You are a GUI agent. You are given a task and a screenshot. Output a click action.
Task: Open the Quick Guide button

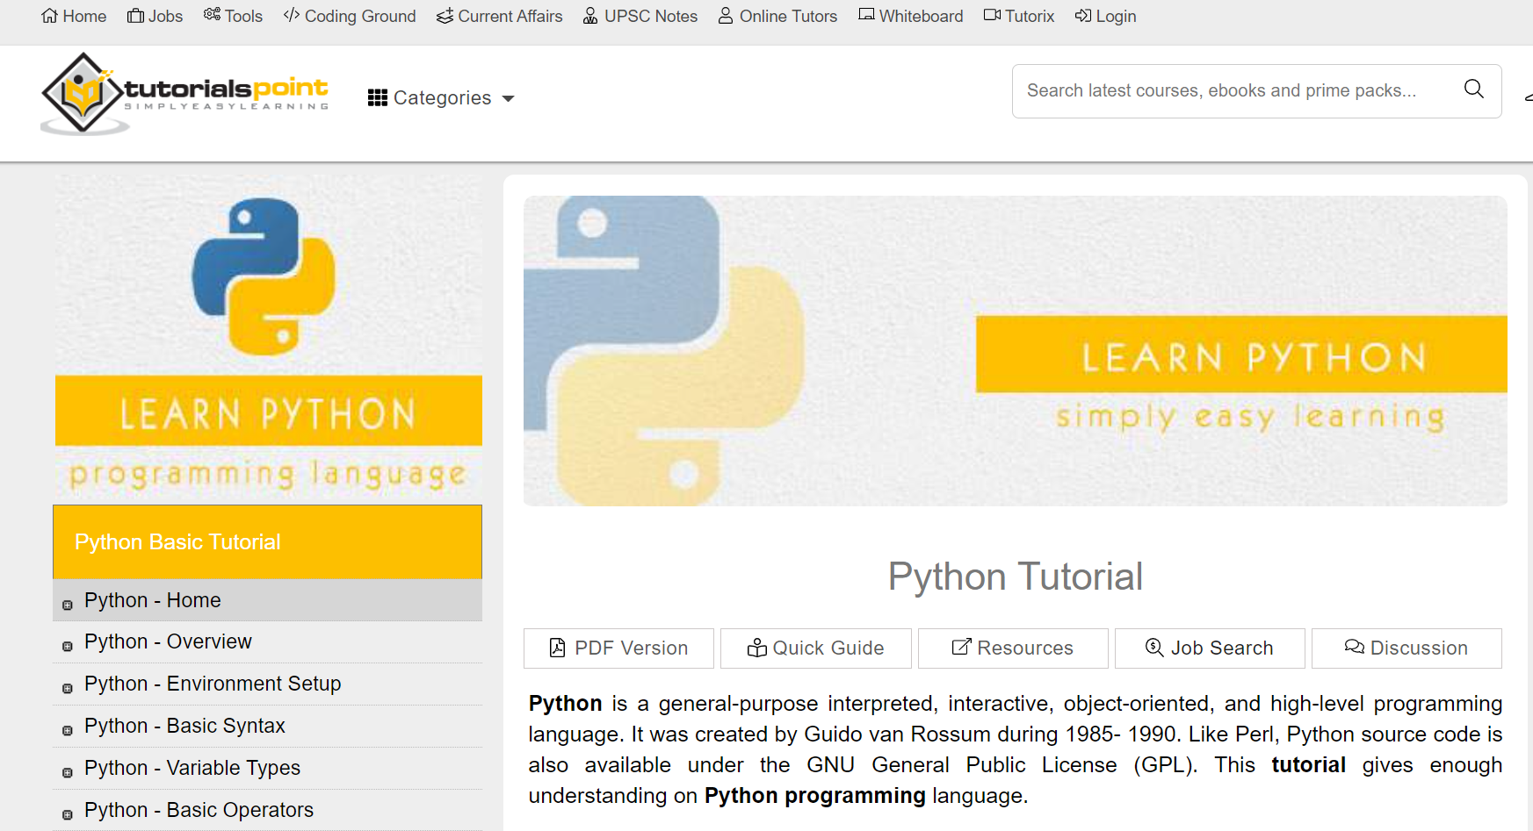[x=816, y=648]
